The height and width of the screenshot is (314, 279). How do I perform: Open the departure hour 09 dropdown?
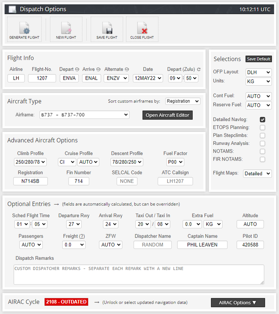click(175, 78)
